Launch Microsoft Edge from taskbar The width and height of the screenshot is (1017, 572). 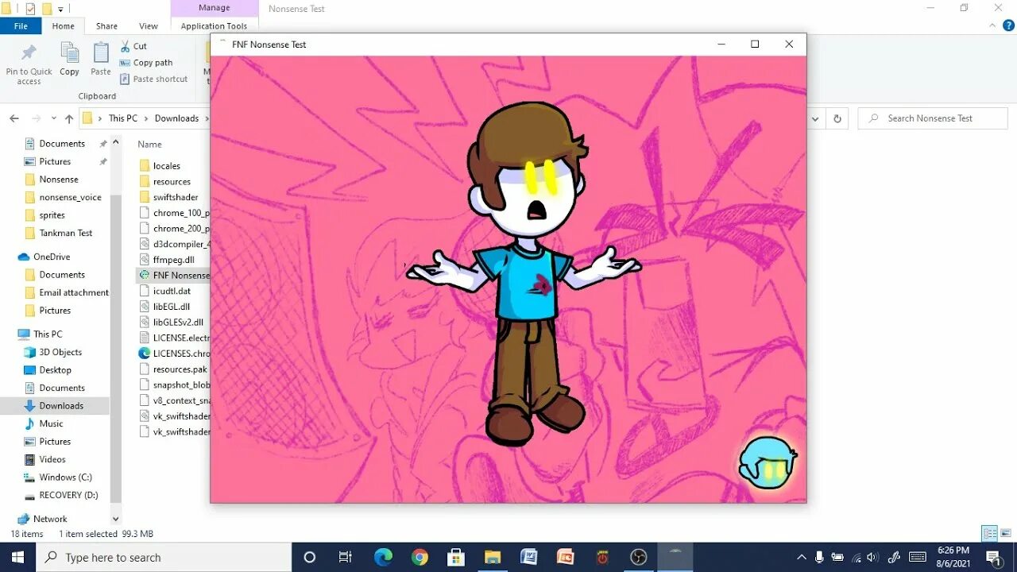pos(383,557)
